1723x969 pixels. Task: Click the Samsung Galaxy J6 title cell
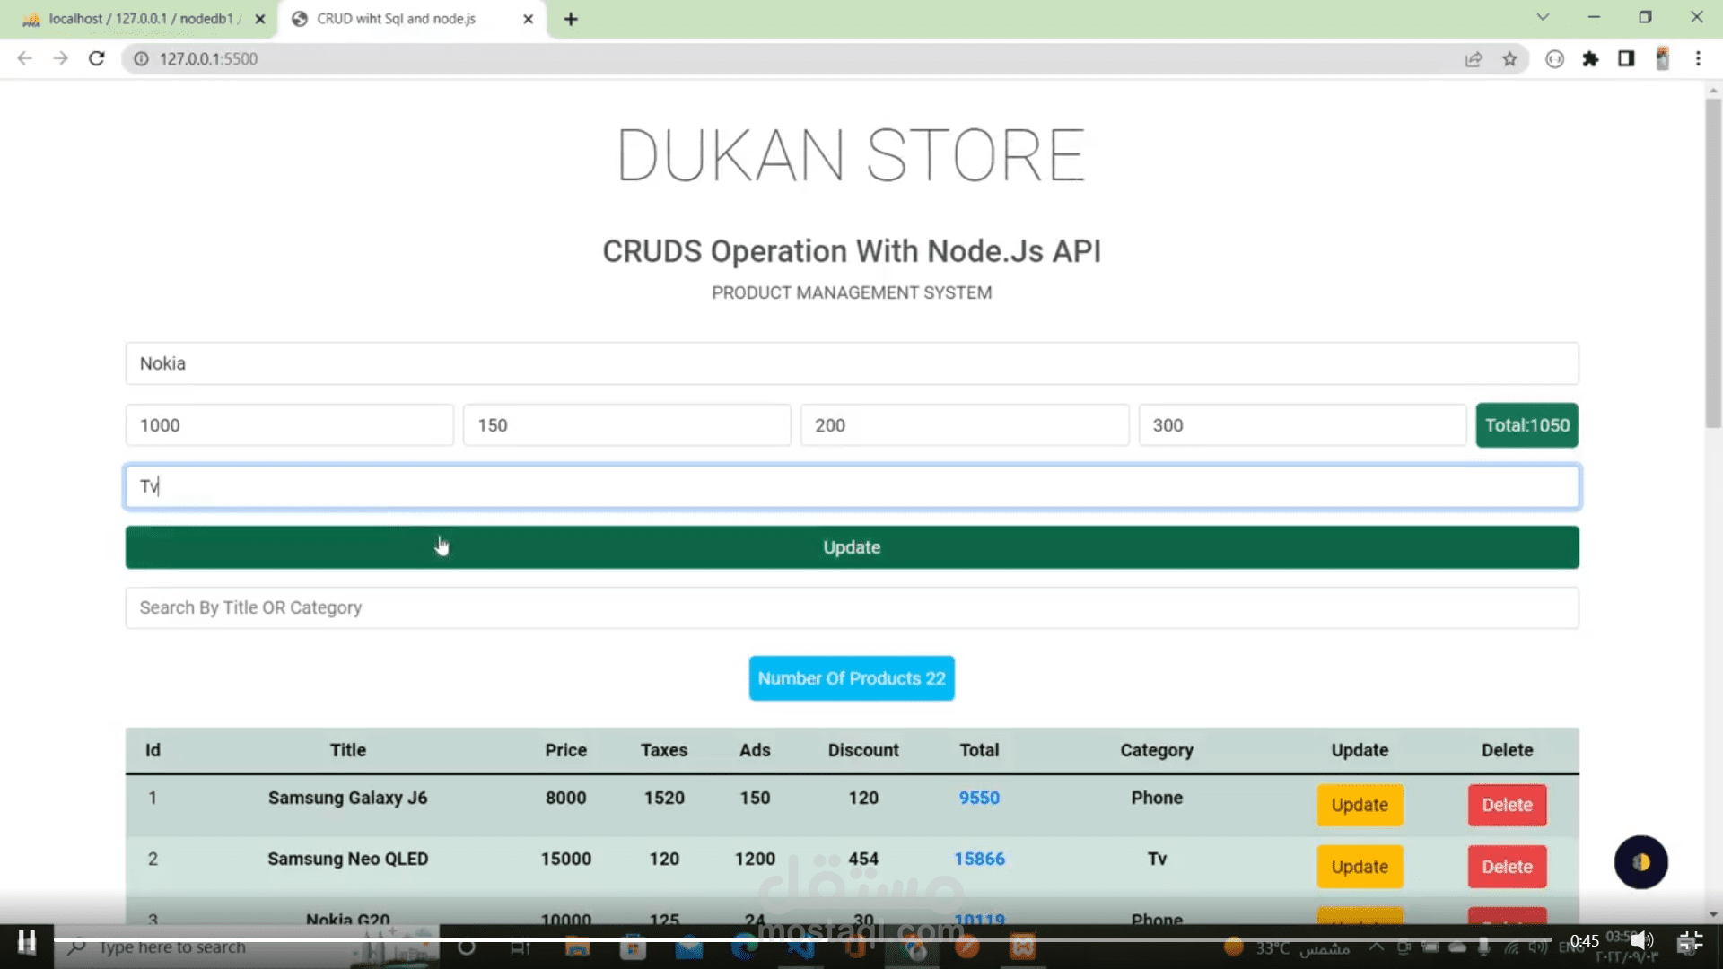coord(347,798)
